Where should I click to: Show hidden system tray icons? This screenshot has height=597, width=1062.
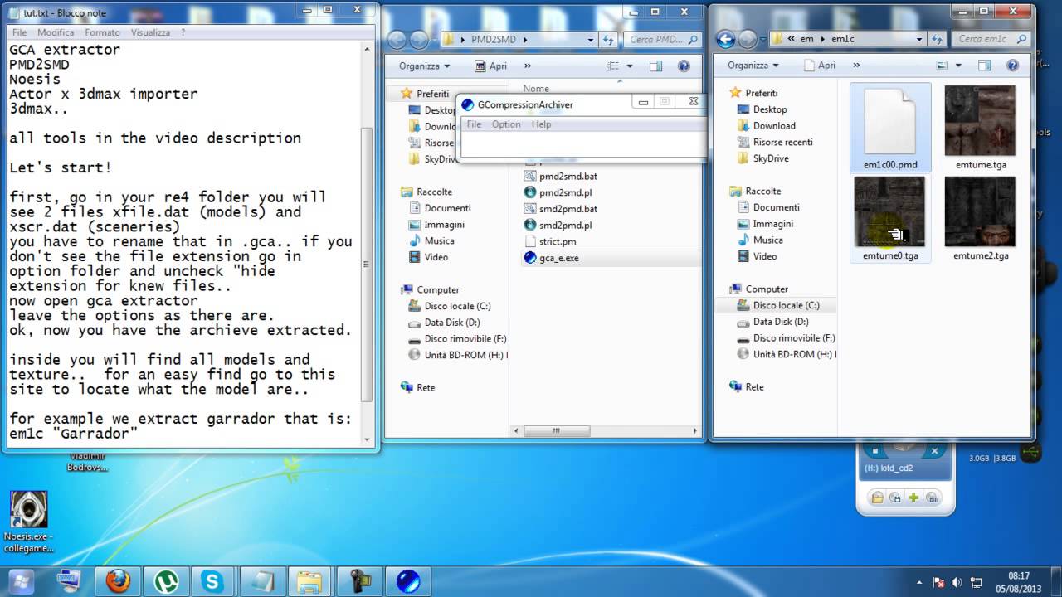point(919,582)
